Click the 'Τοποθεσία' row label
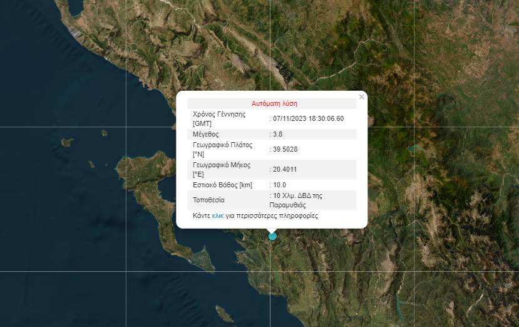Viewport: 519px width, 327px height. pos(209,200)
